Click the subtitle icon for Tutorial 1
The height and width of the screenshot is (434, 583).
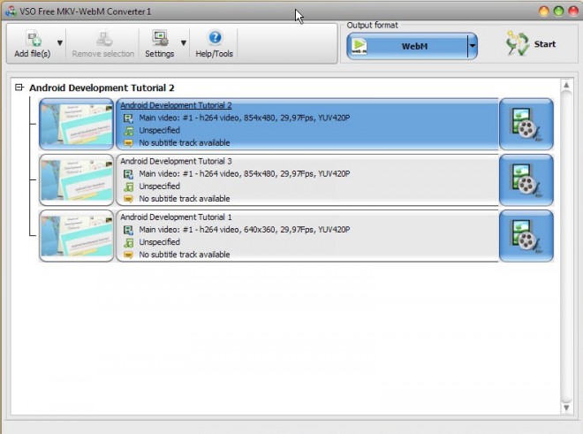(128, 255)
